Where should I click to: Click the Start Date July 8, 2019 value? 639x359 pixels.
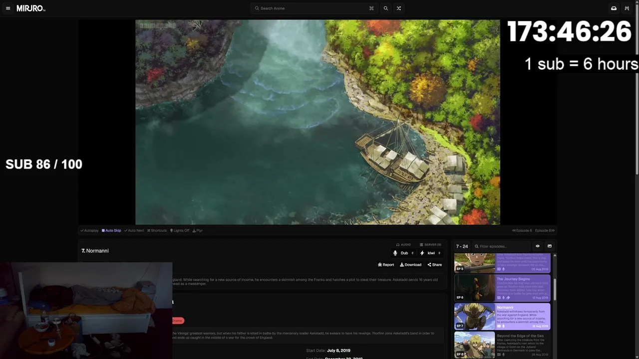click(x=338, y=351)
